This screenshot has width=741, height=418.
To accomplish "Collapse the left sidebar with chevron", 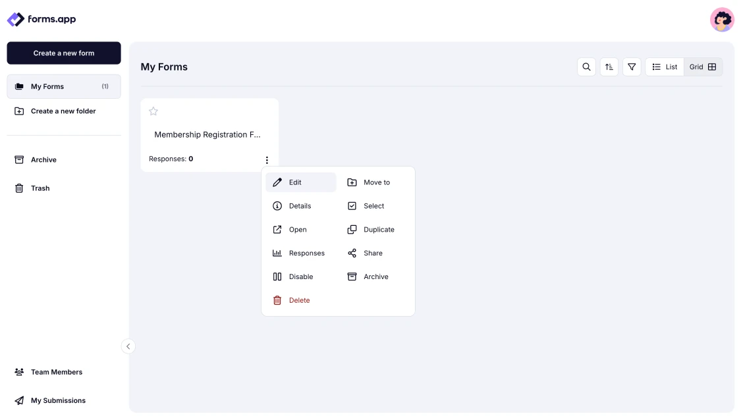I will (128, 346).
